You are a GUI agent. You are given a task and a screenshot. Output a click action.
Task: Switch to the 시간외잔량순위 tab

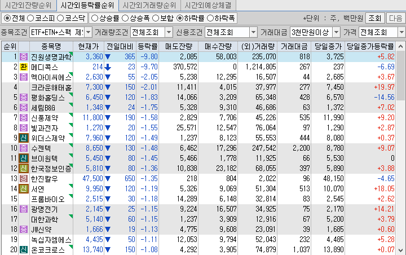tap(28, 6)
